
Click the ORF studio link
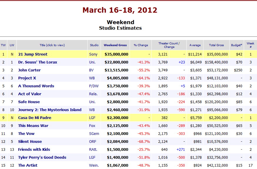(93, 142)
